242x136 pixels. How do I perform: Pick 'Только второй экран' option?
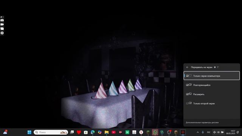pos(212,104)
